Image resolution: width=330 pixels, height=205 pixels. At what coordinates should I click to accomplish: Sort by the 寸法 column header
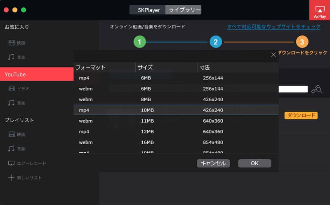pos(238,68)
